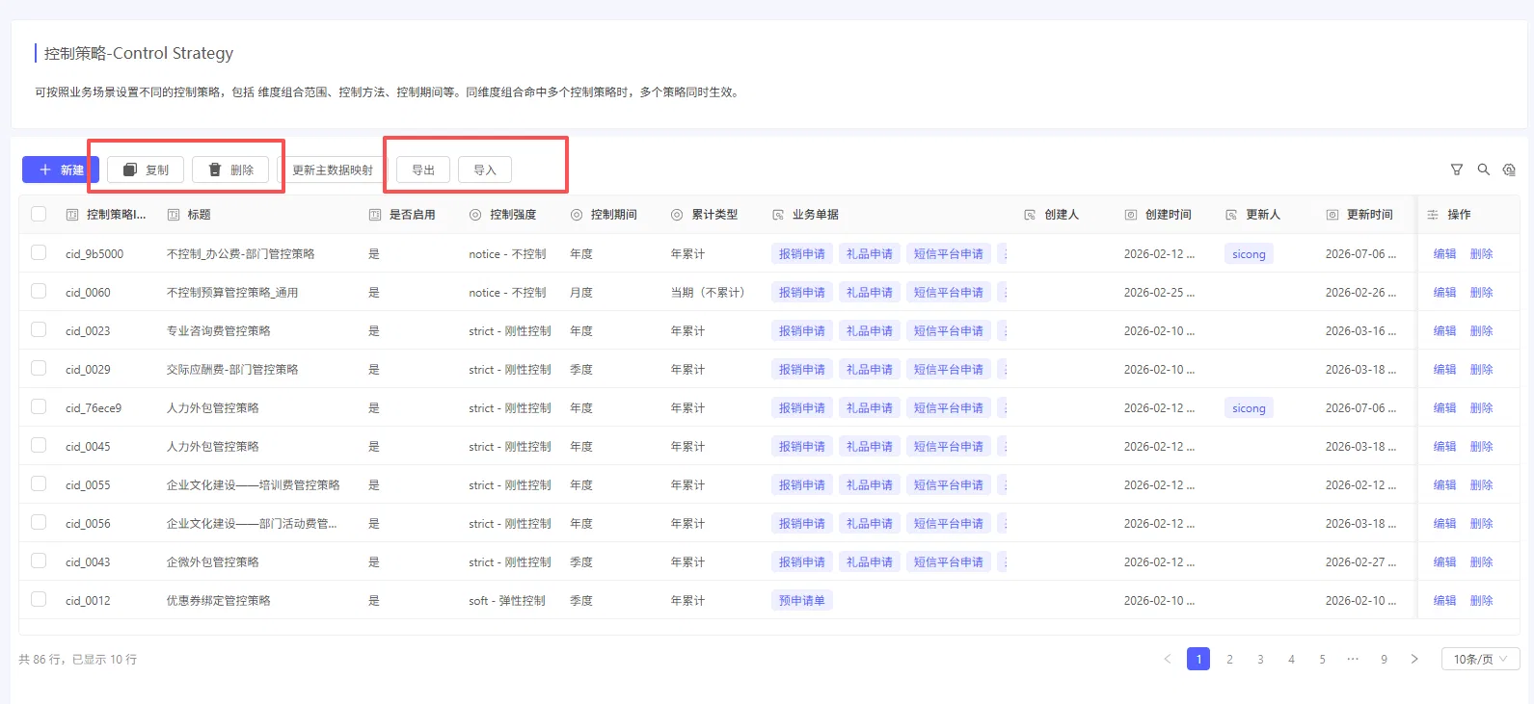Click the 创建时间 column header
Screen dimensions: 1534x704
(1168, 215)
